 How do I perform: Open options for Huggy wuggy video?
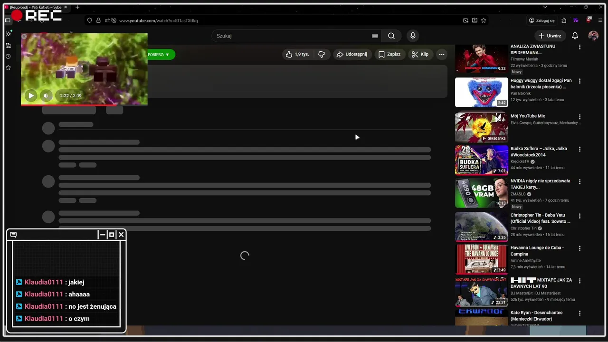[x=579, y=81]
